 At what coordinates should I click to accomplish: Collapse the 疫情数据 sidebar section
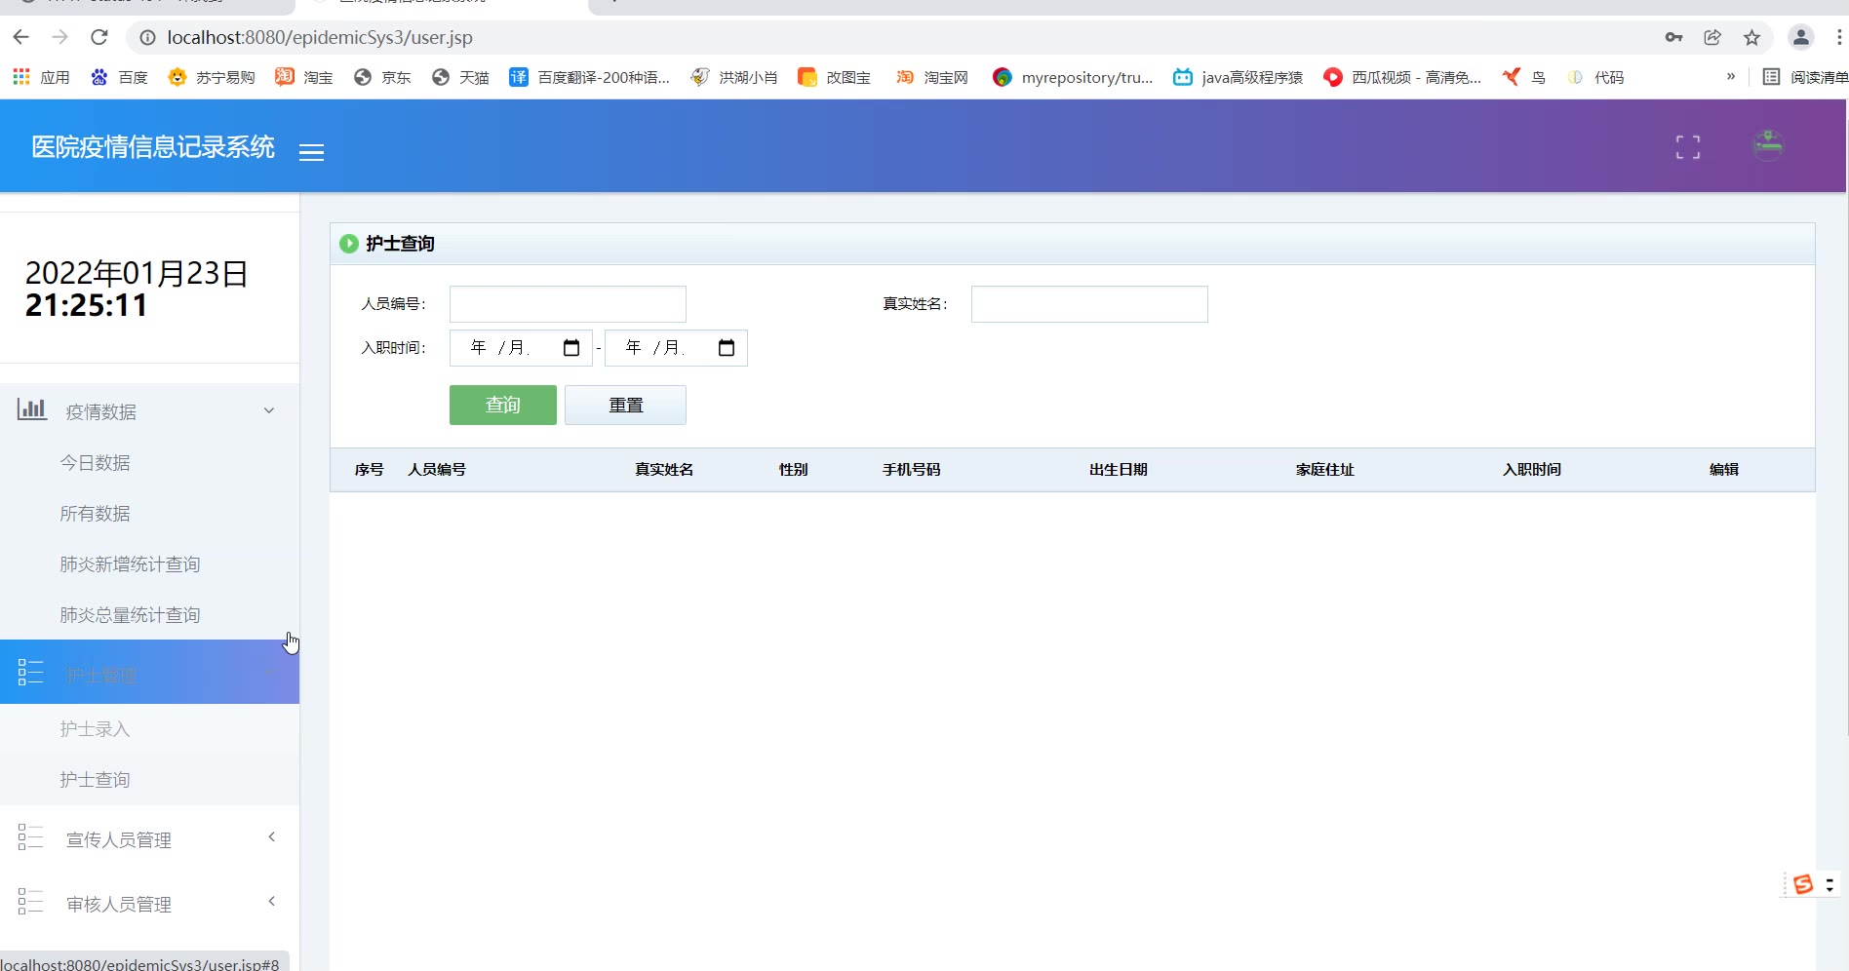pos(269,411)
